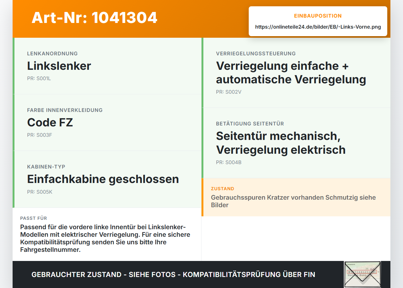Click the Verriegelungssteuerung category label
Viewport: 403px width, 288px height.
tap(256, 53)
